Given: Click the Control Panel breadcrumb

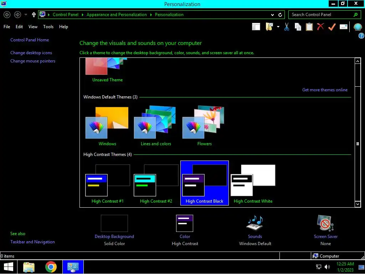Looking at the screenshot, I should [x=66, y=15].
